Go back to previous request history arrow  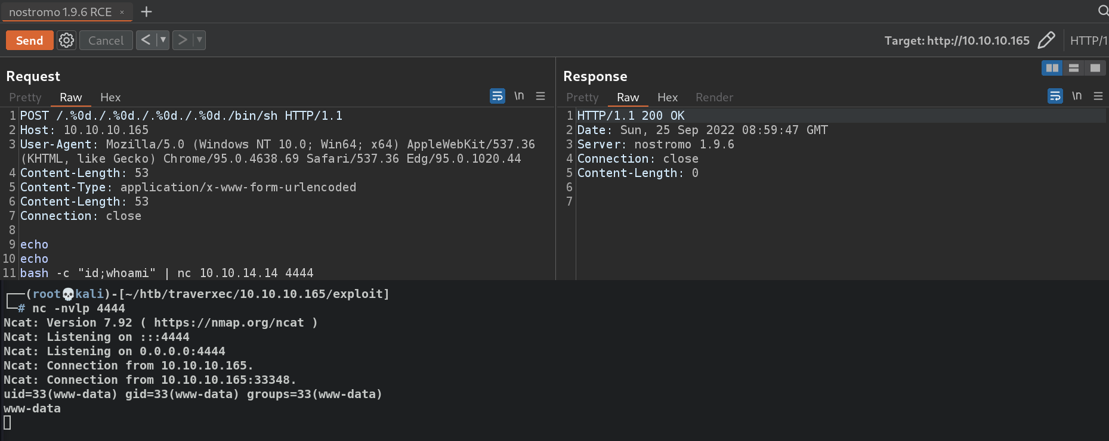pyautogui.click(x=146, y=40)
